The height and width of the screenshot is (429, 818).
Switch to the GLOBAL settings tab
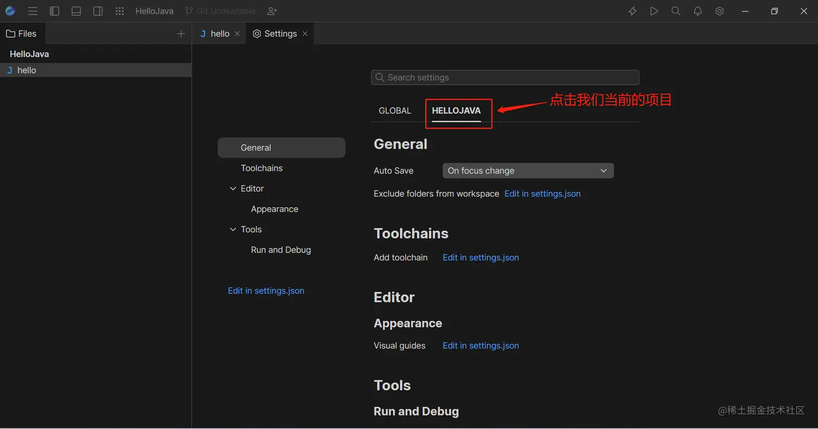point(395,110)
